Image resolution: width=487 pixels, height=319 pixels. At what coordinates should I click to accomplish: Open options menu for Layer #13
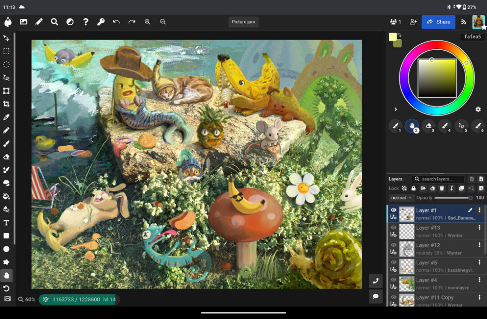click(x=479, y=227)
